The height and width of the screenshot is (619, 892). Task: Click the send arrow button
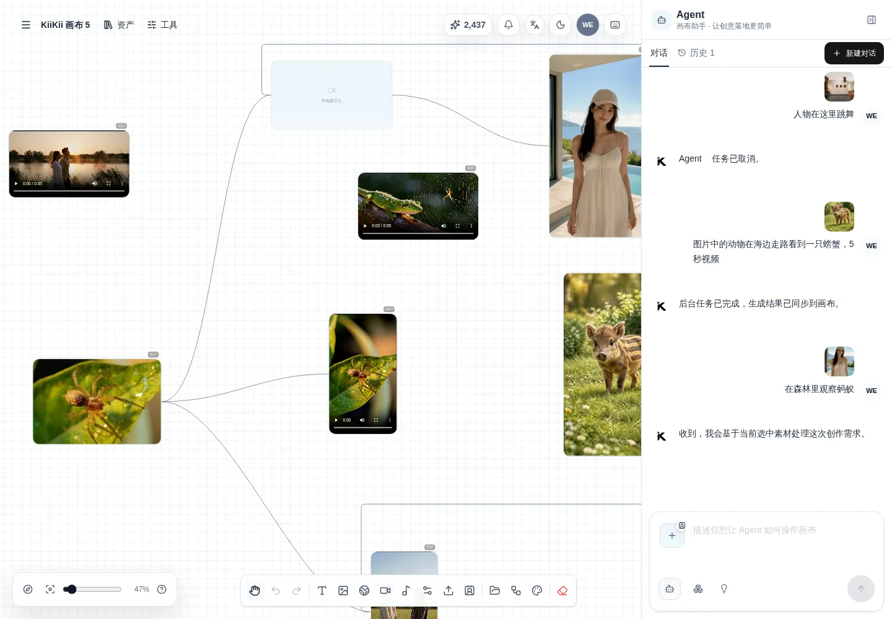(861, 589)
